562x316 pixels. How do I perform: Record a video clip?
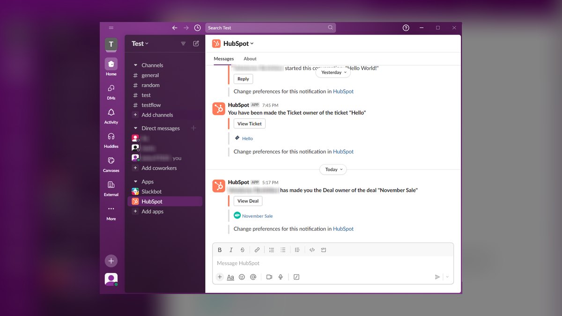coord(269,277)
